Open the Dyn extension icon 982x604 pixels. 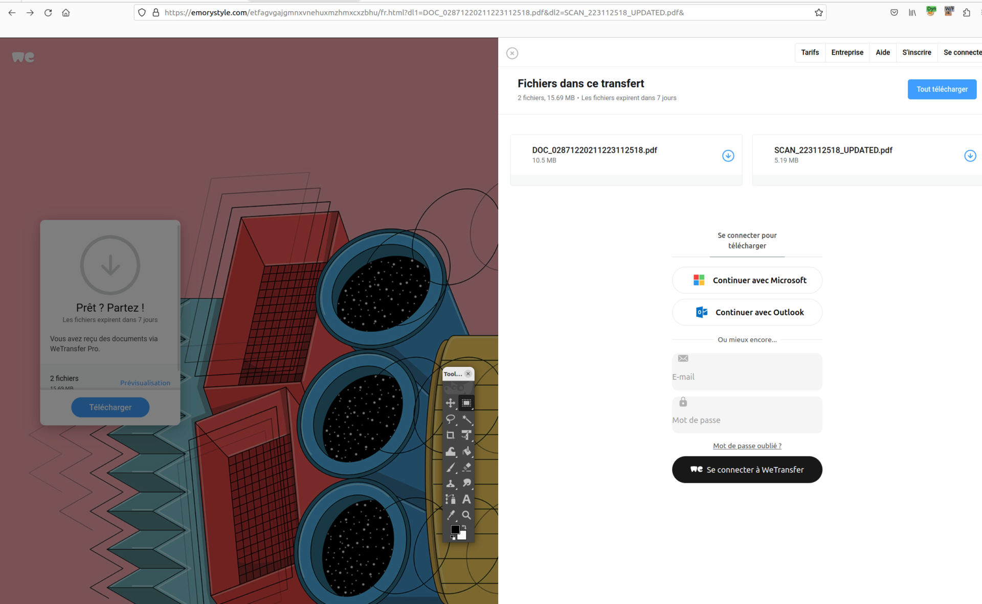pos(931,11)
